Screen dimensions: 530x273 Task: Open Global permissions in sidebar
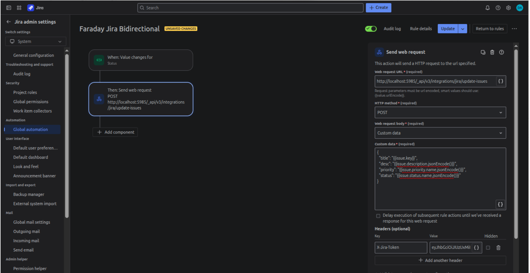pyautogui.click(x=31, y=102)
